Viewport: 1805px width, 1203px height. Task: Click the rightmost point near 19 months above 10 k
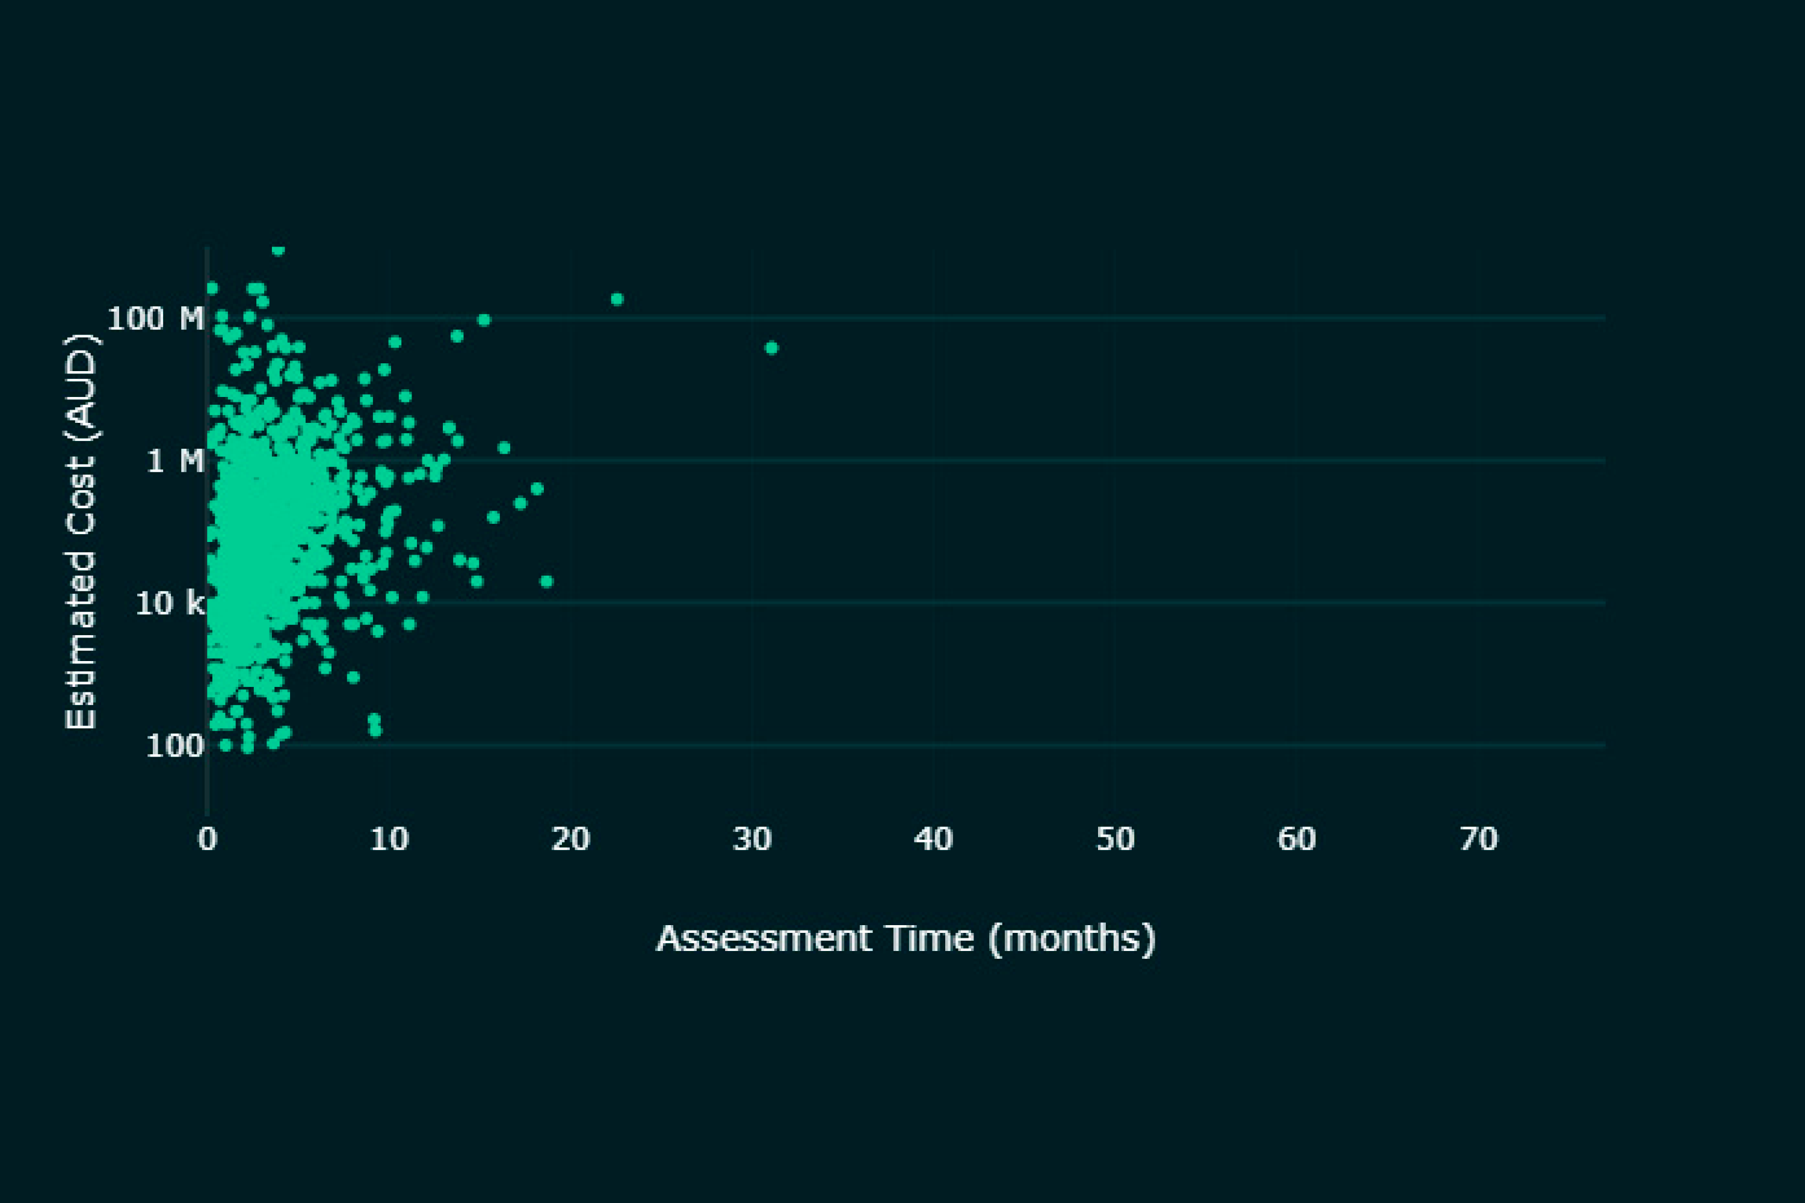(546, 582)
